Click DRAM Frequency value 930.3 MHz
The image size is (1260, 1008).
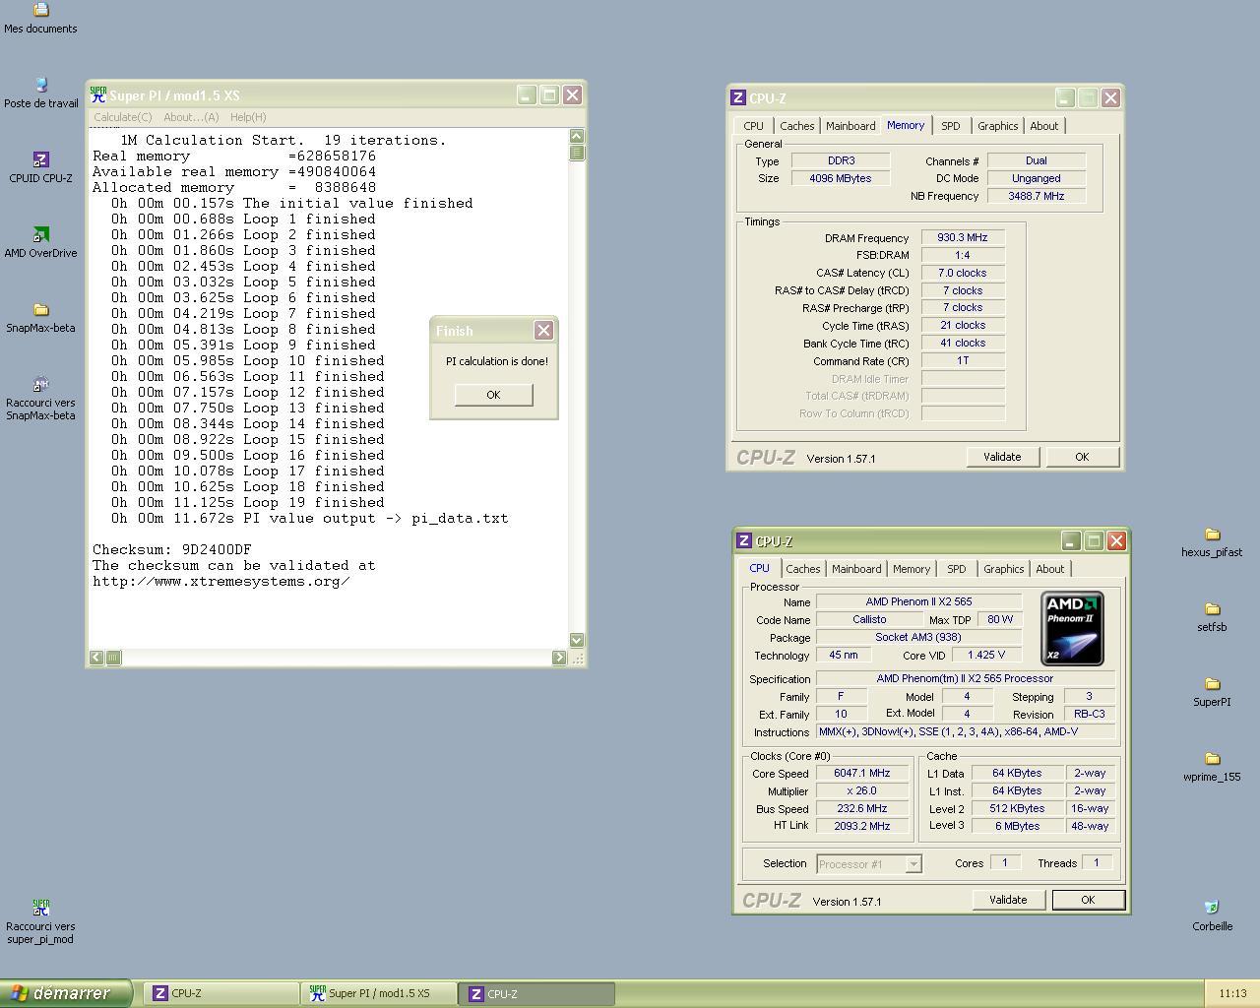pos(963,237)
